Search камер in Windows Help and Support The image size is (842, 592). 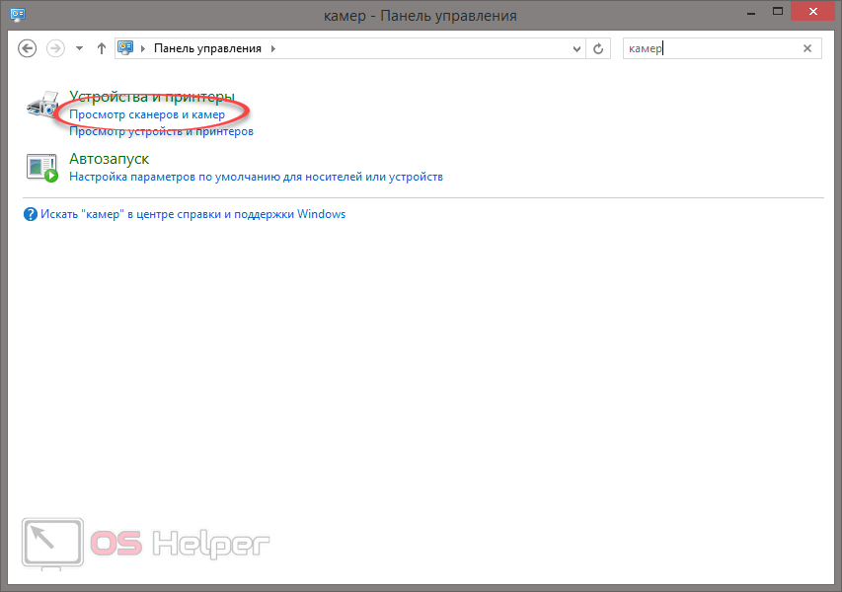click(x=192, y=214)
